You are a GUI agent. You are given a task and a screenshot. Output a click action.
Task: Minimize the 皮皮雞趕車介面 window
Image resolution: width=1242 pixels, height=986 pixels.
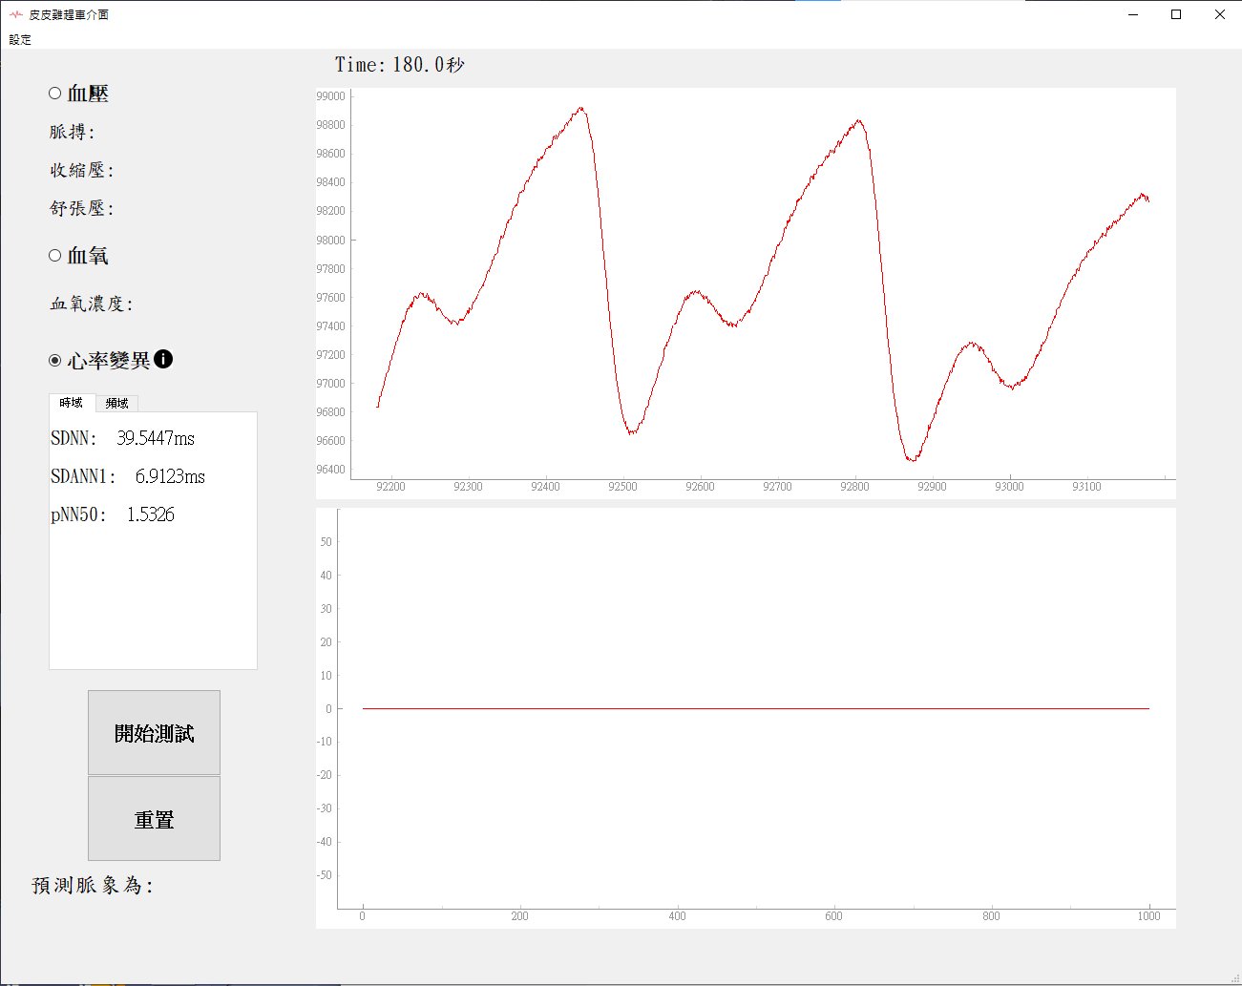click(1133, 14)
